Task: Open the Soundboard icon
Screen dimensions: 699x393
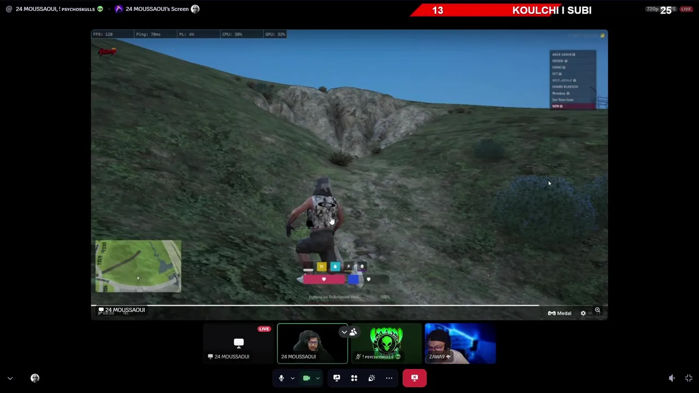Action: click(371, 378)
